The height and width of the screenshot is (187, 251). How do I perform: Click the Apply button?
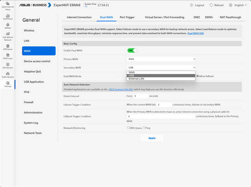(x=152, y=138)
